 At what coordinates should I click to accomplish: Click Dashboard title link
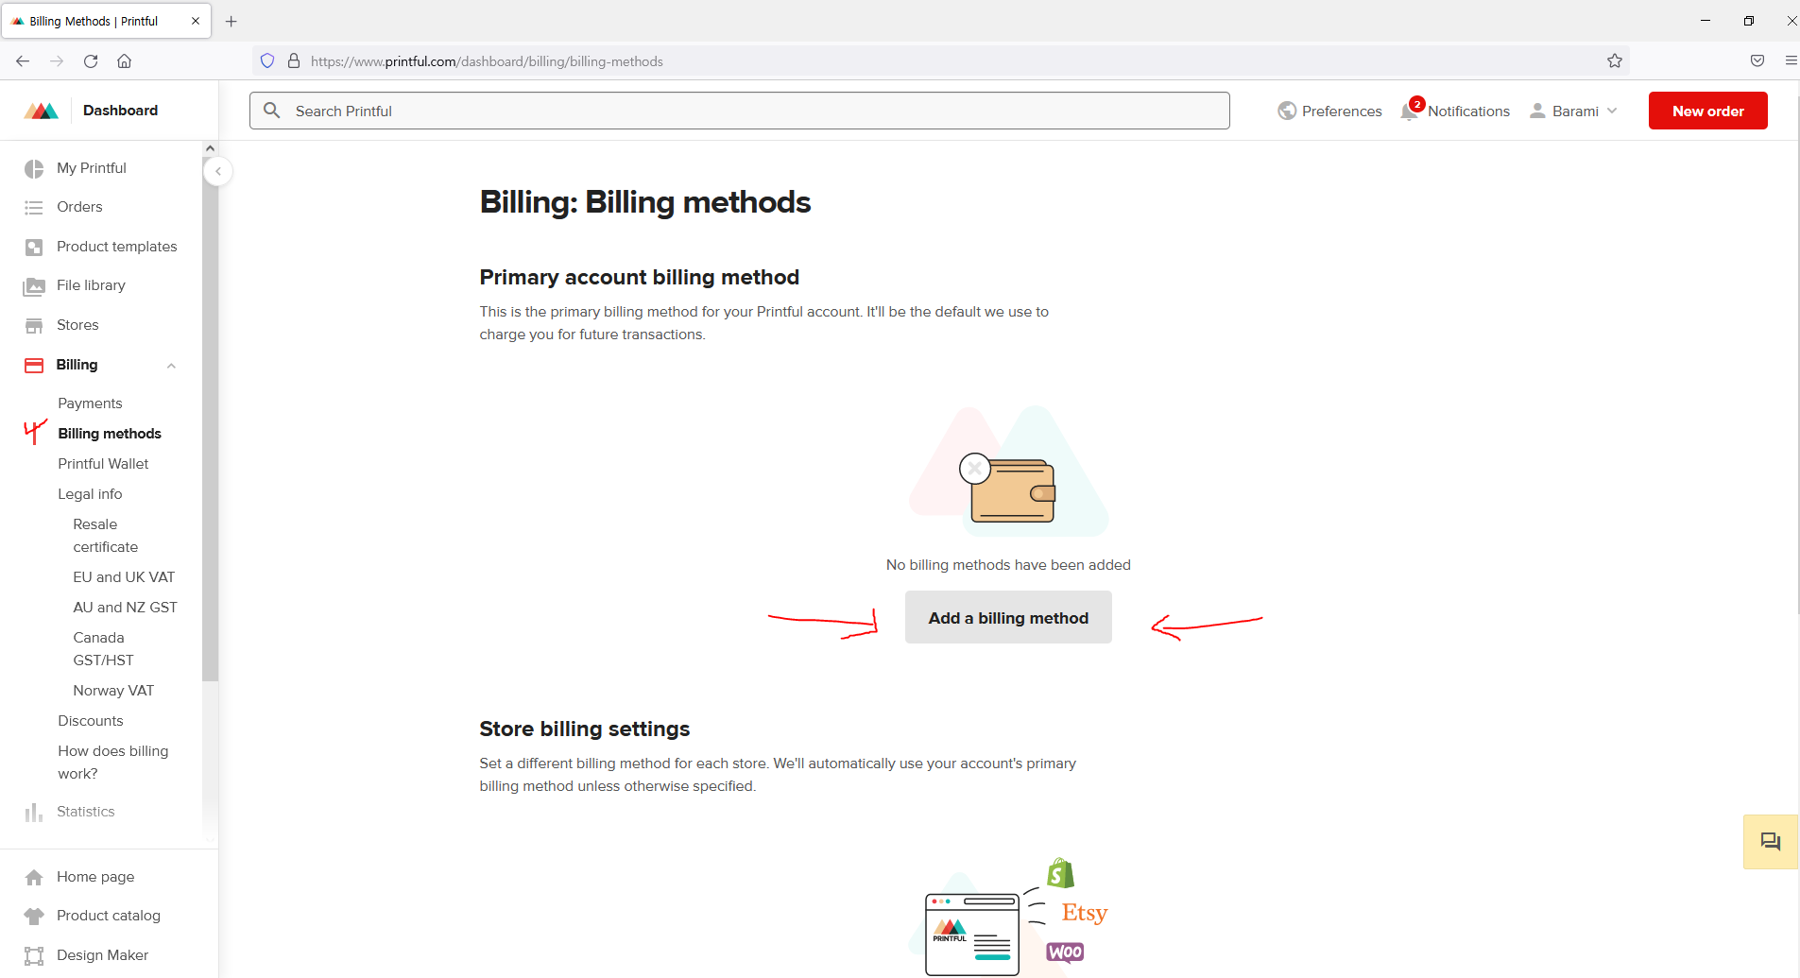[120, 111]
